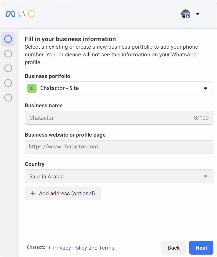Select the third step circle in sidebar
The height and width of the screenshot is (257, 217).
coord(8,69)
